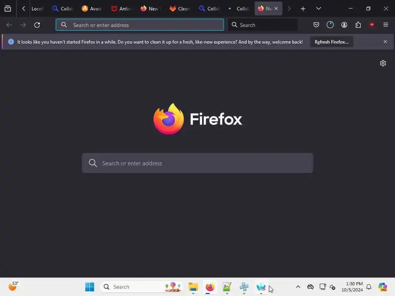Open the Firefox hamburger application menu
The image size is (395, 296).
point(386,25)
